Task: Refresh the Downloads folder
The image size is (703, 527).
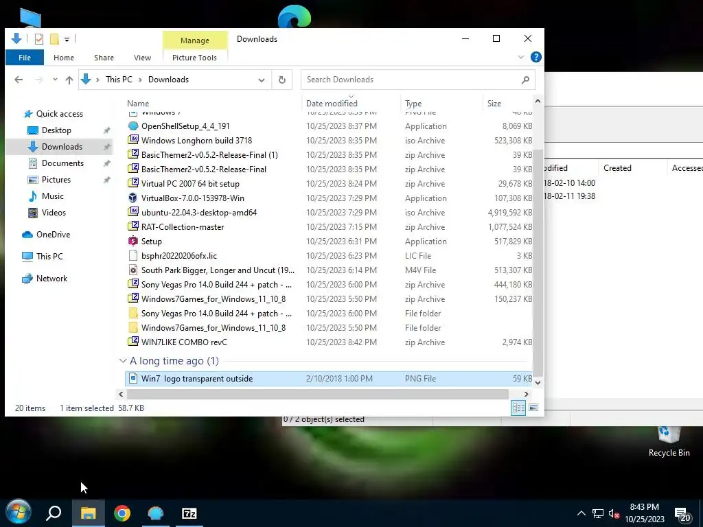Action: [x=282, y=80]
